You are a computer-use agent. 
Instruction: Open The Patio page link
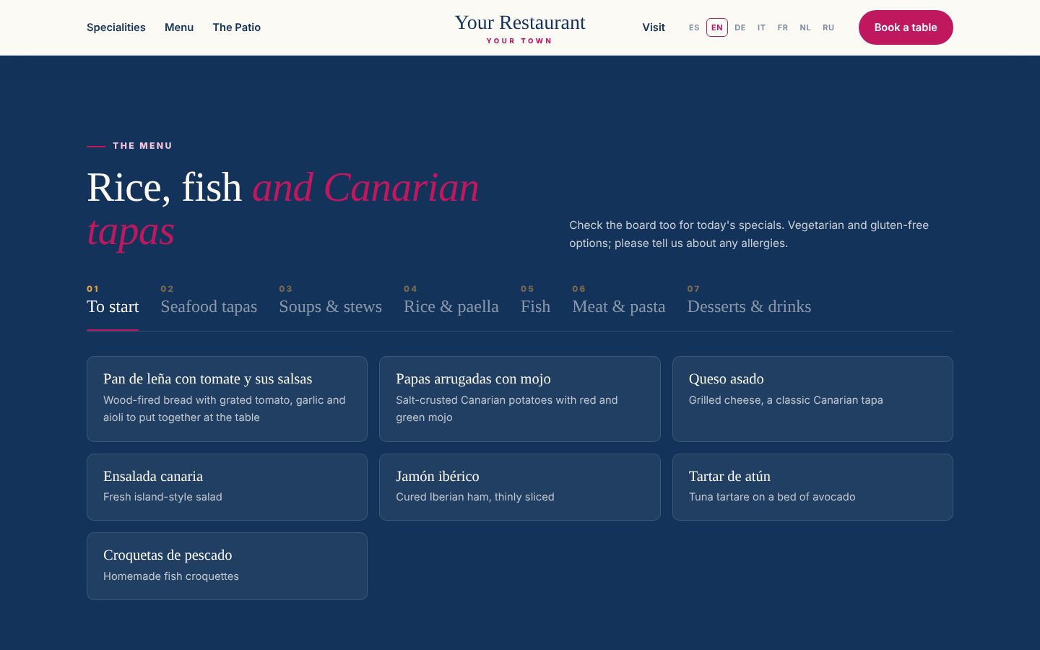[x=237, y=27]
